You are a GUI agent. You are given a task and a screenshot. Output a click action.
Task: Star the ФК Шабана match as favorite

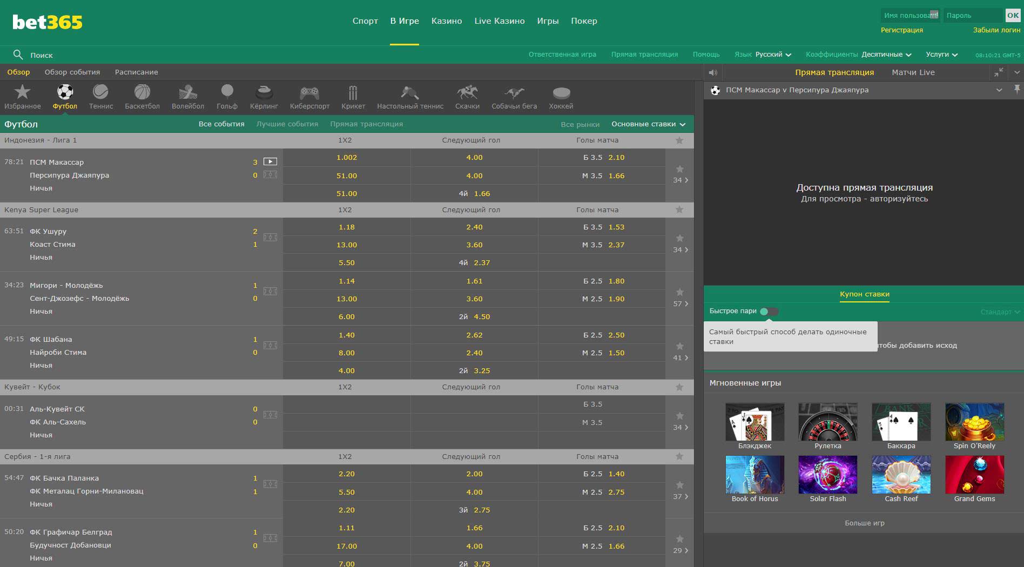(680, 346)
